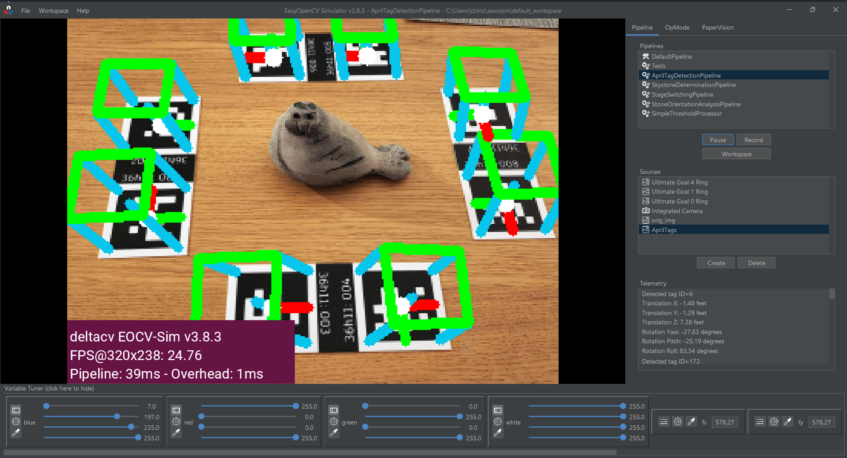Select SkystoneDeterminationPipeline in the pipelines list

pyautogui.click(x=693, y=85)
